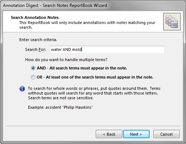Return to previous page with Back button
The image size is (186, 144).
109,134
